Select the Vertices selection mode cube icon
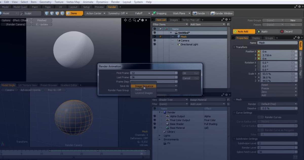304x160 pixels. point(47,13)
